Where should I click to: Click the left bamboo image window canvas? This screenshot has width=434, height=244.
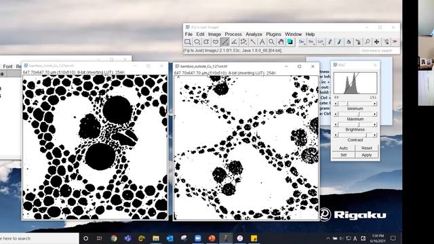95,147
